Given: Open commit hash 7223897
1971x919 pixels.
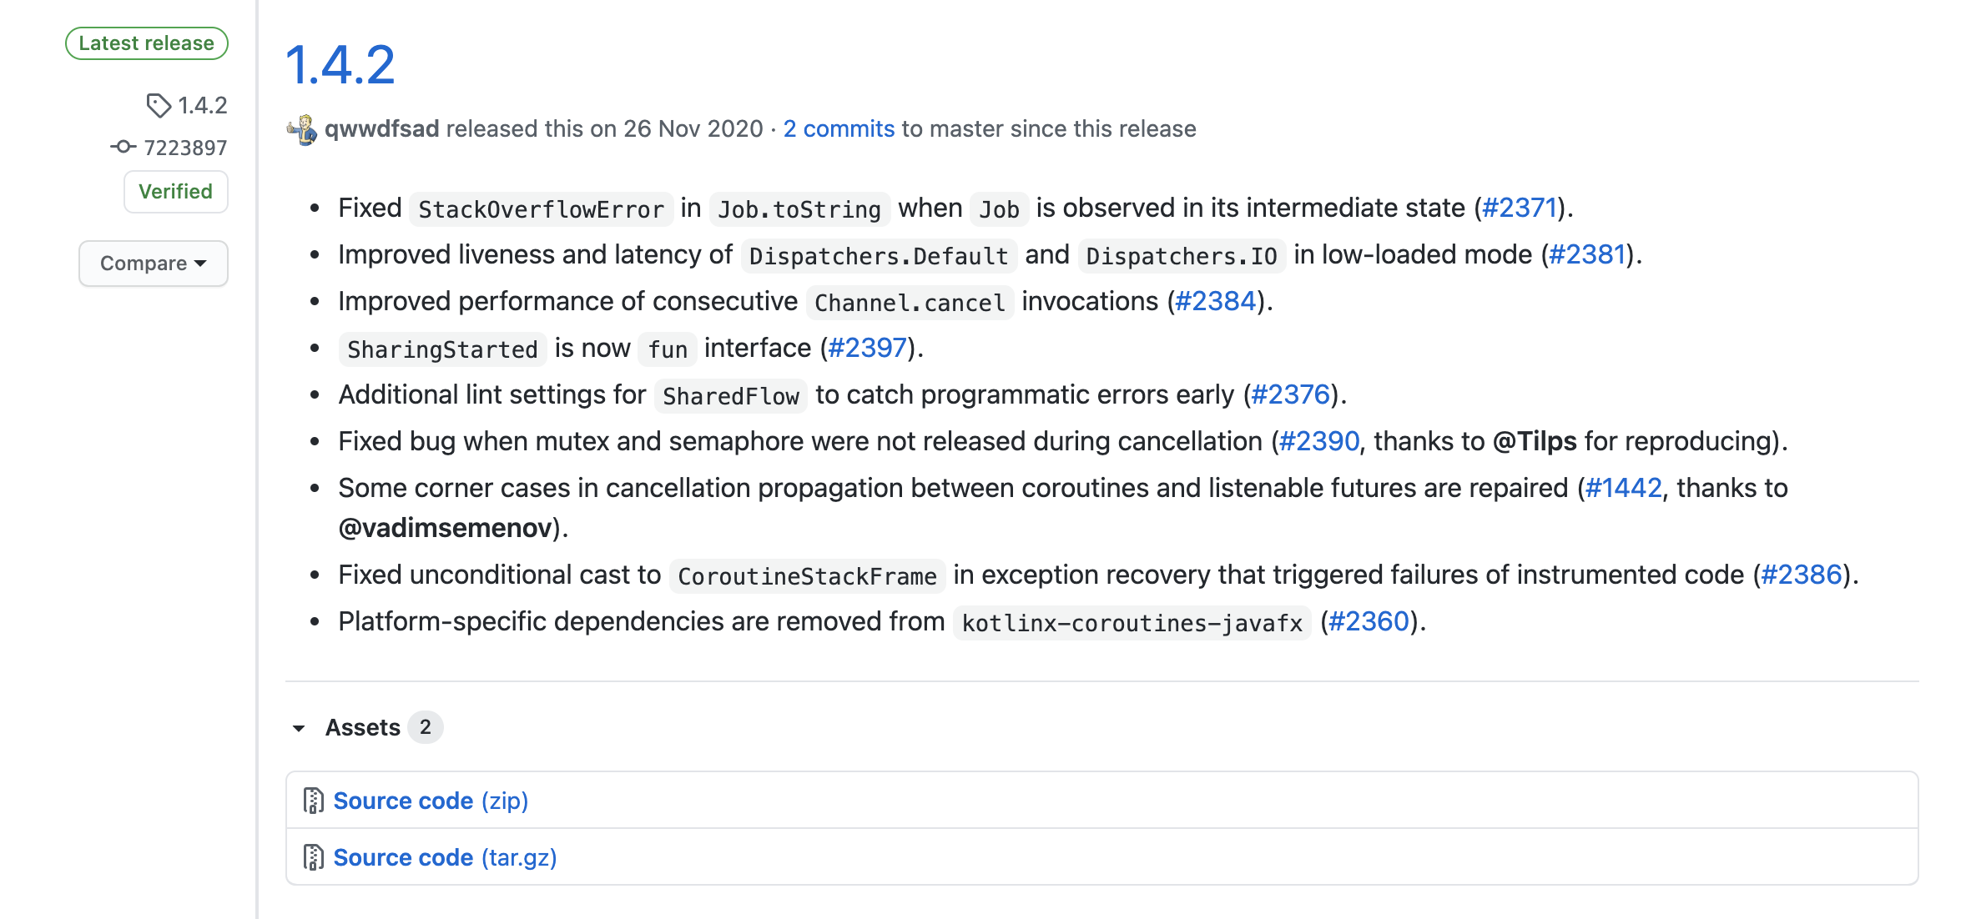Looking at the screenshot, I should click(x=185, y=148).
